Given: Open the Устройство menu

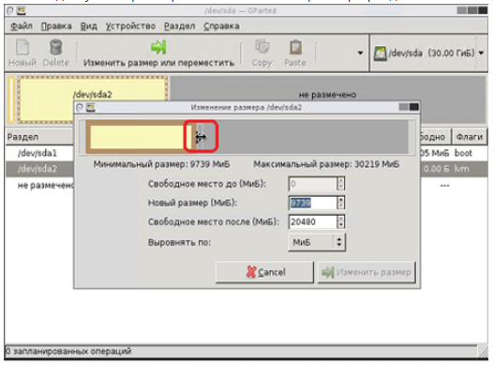Looking at the screenshot, I should coord(130,26).
